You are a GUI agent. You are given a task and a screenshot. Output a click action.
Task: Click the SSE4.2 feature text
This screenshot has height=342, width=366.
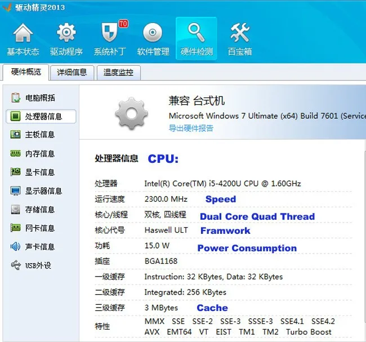pos(323,322)
